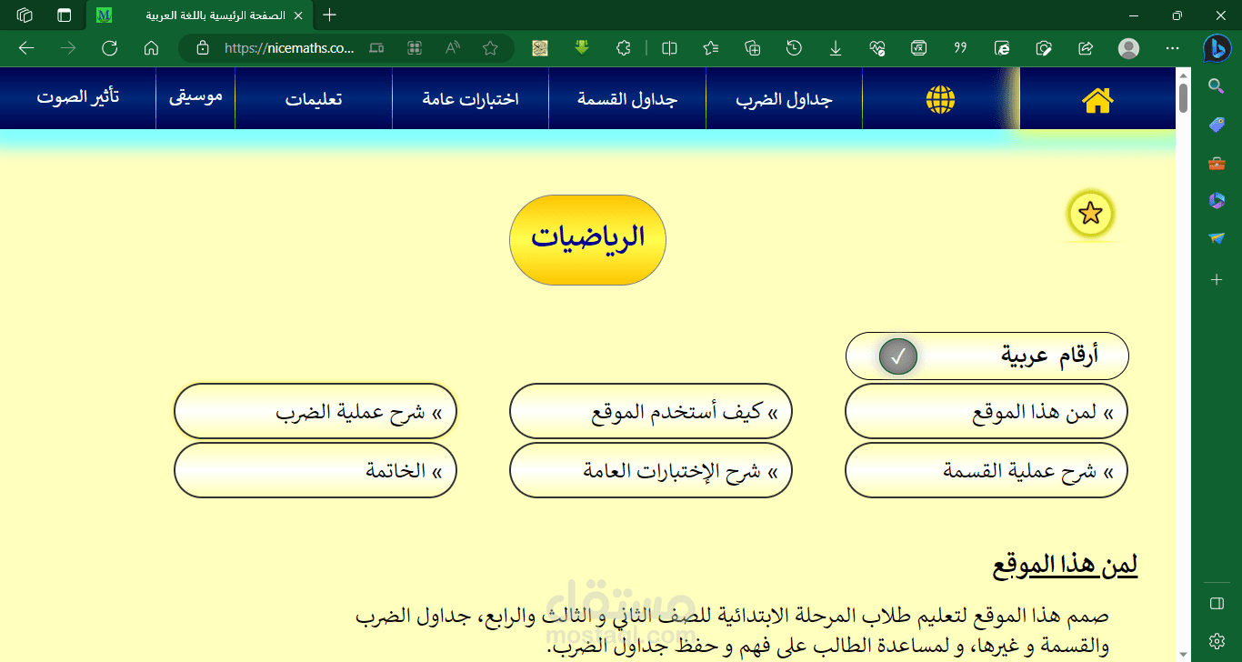The height and width of the screenshot is (662, 1242).
Task: View site information via the lock icon
Action: coord(203,48)
